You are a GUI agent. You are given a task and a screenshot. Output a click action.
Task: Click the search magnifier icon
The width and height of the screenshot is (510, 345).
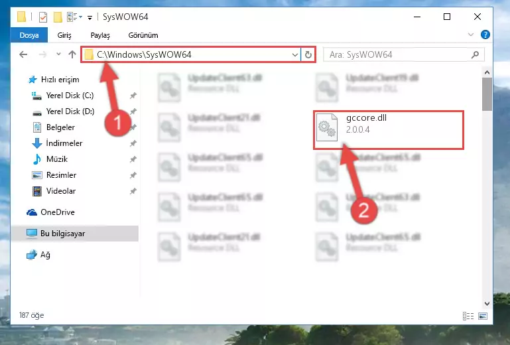pos(476,54)
